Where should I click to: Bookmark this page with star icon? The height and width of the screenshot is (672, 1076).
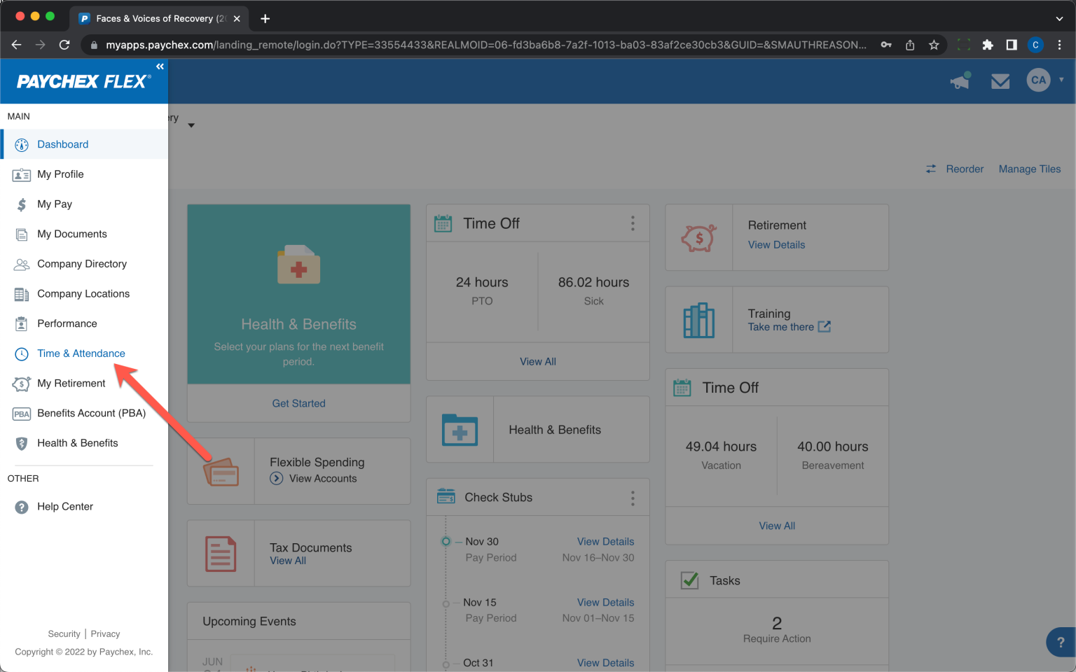[934, 45]
